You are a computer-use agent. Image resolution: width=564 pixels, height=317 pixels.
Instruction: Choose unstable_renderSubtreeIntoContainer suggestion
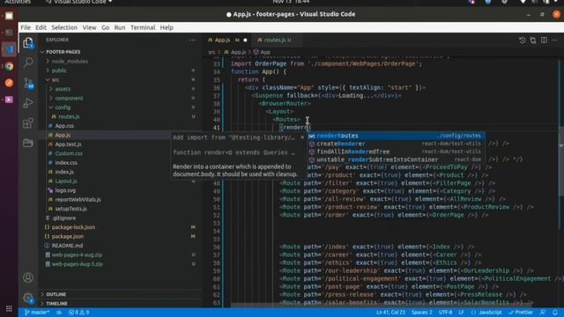tap(396, 159)
